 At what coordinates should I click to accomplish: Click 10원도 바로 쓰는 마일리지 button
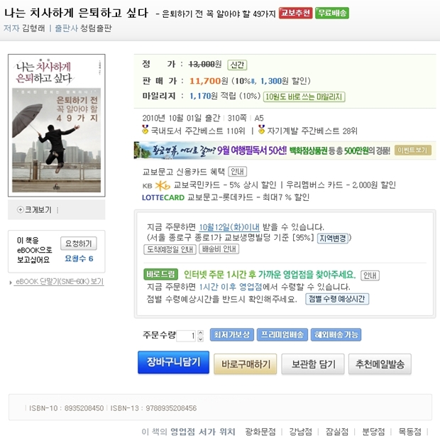(304, 97)
